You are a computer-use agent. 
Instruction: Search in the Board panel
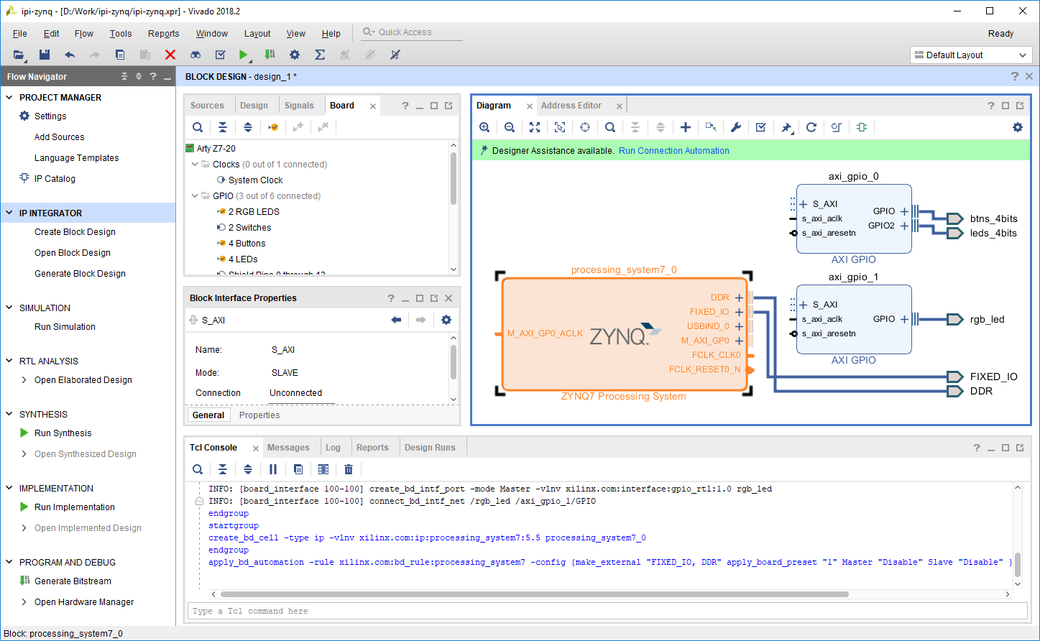tap(198, 127)
